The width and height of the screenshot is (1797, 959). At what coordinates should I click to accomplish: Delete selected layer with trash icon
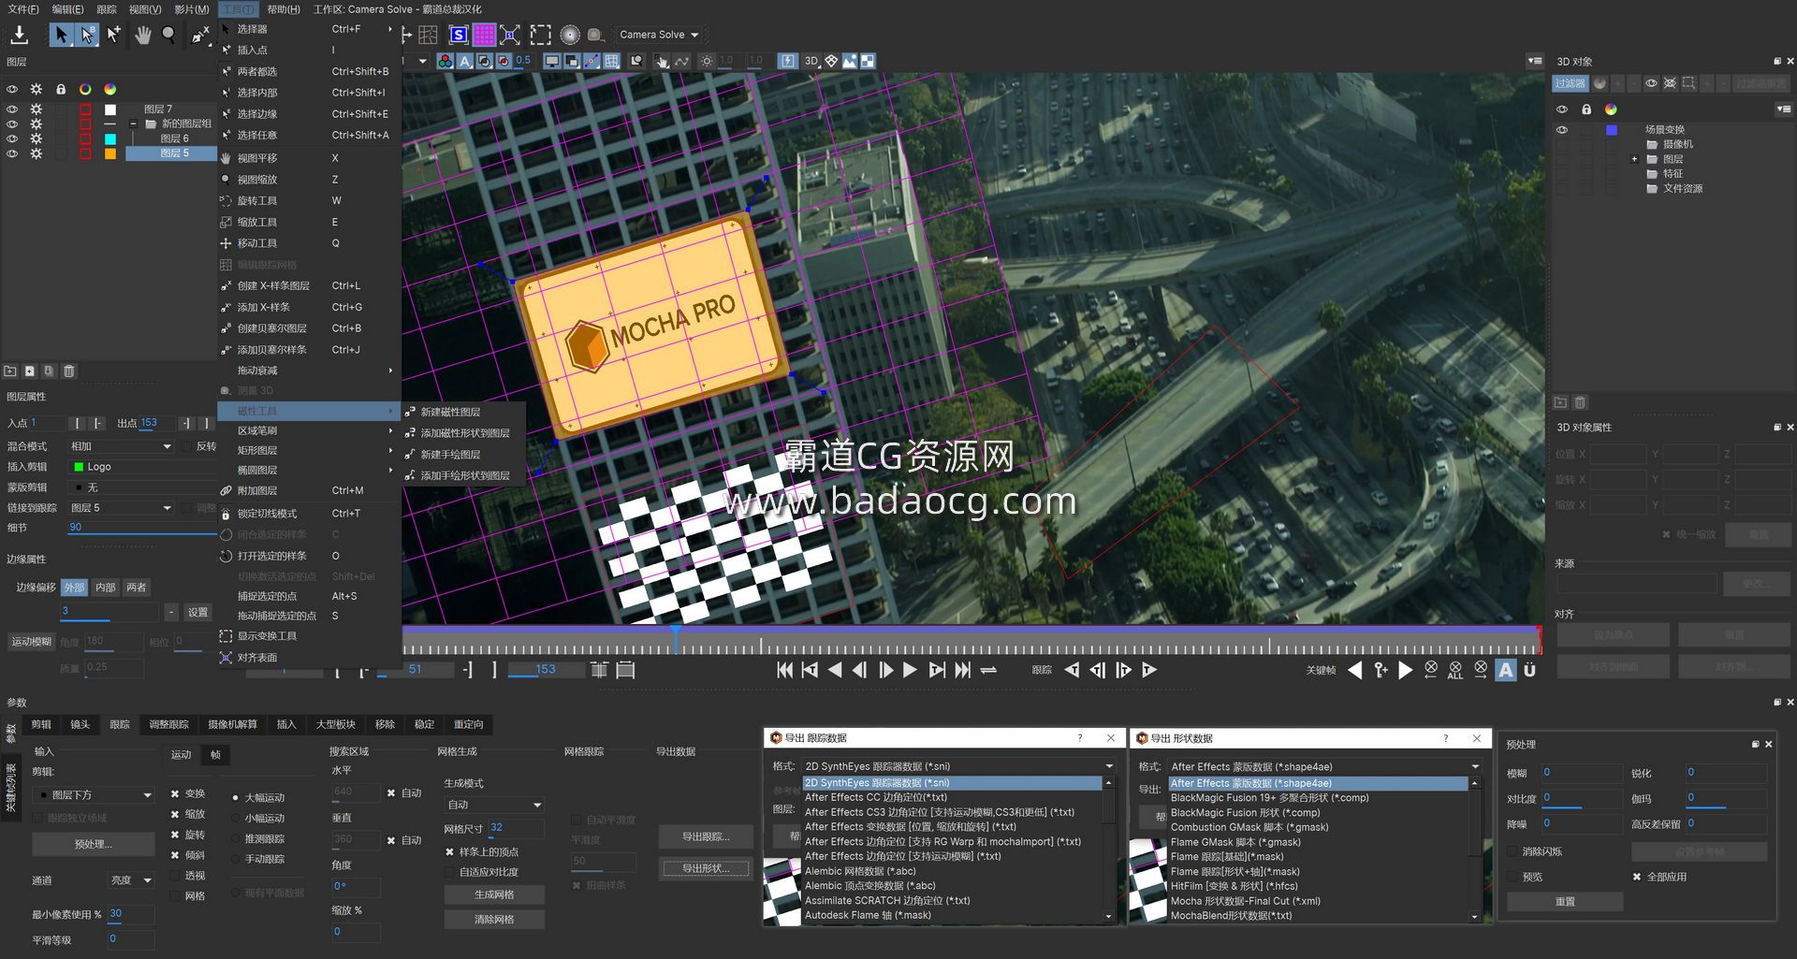click(69, 371)
